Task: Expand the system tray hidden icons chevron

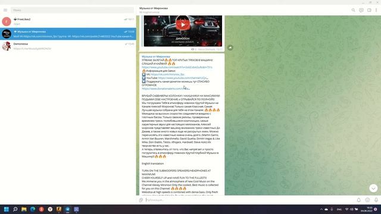Action: 321,209
